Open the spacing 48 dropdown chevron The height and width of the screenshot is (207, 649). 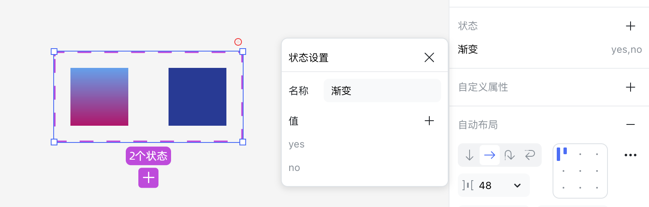point(517,185)
